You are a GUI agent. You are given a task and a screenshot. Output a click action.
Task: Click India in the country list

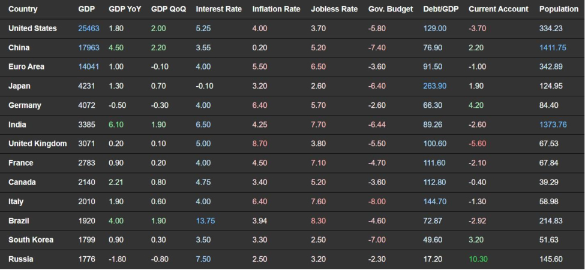pos(17,125)
